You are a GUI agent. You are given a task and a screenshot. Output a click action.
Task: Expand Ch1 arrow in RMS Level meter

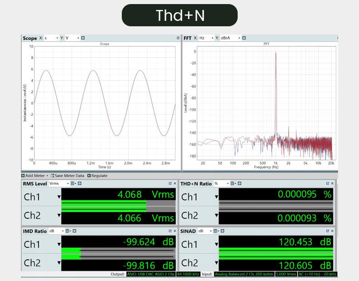[59, 197]
